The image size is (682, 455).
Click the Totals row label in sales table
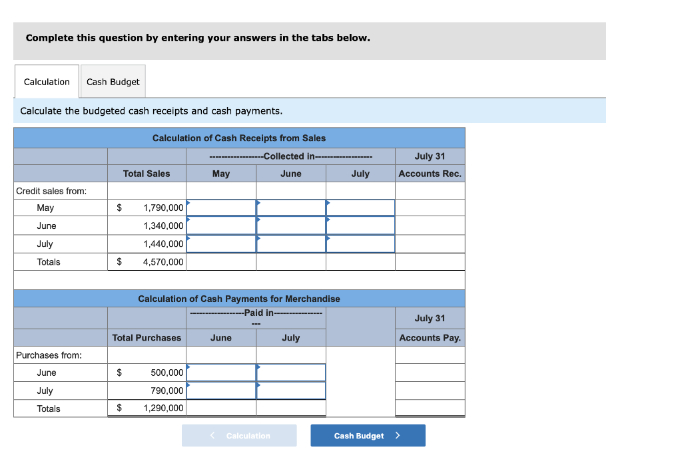[48, 261]
